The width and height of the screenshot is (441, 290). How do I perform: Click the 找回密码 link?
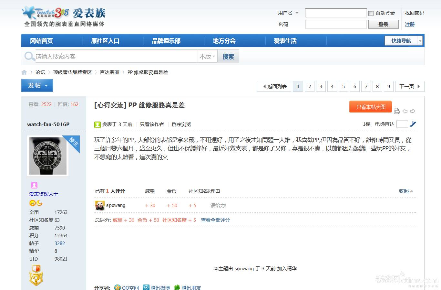click(415, 13)
